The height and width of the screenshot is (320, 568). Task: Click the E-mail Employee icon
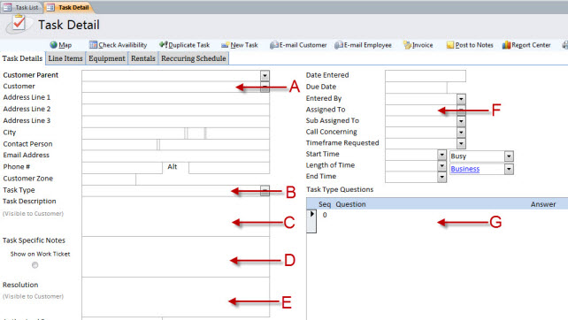pyautogui.click(x=339, y=45)
